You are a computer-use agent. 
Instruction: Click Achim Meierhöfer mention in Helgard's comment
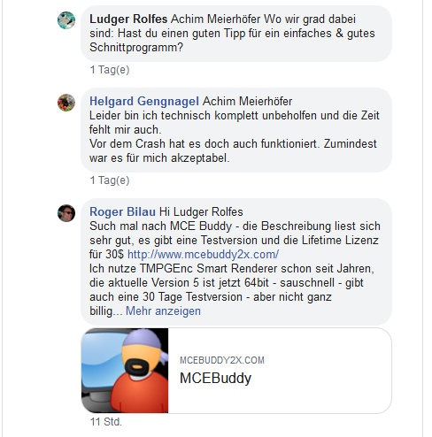tap(247, 101)
